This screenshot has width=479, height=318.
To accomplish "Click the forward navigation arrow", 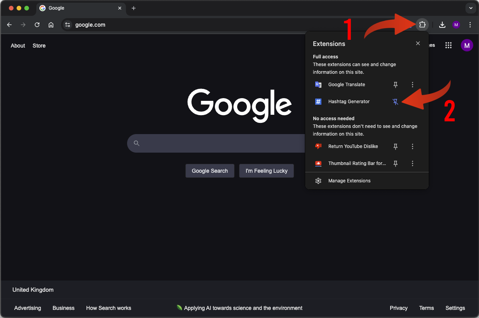I will [23, 25].
